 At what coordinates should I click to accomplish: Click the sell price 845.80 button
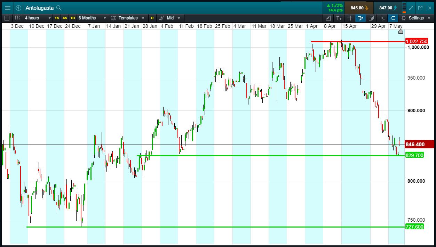pos(359,8)
